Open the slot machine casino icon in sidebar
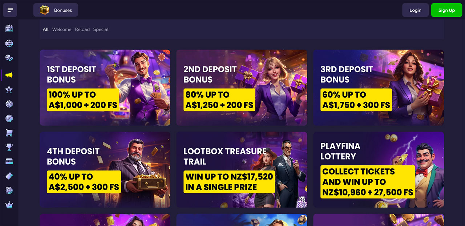This screenshot has height=226, width=465. tap(9, 28)
